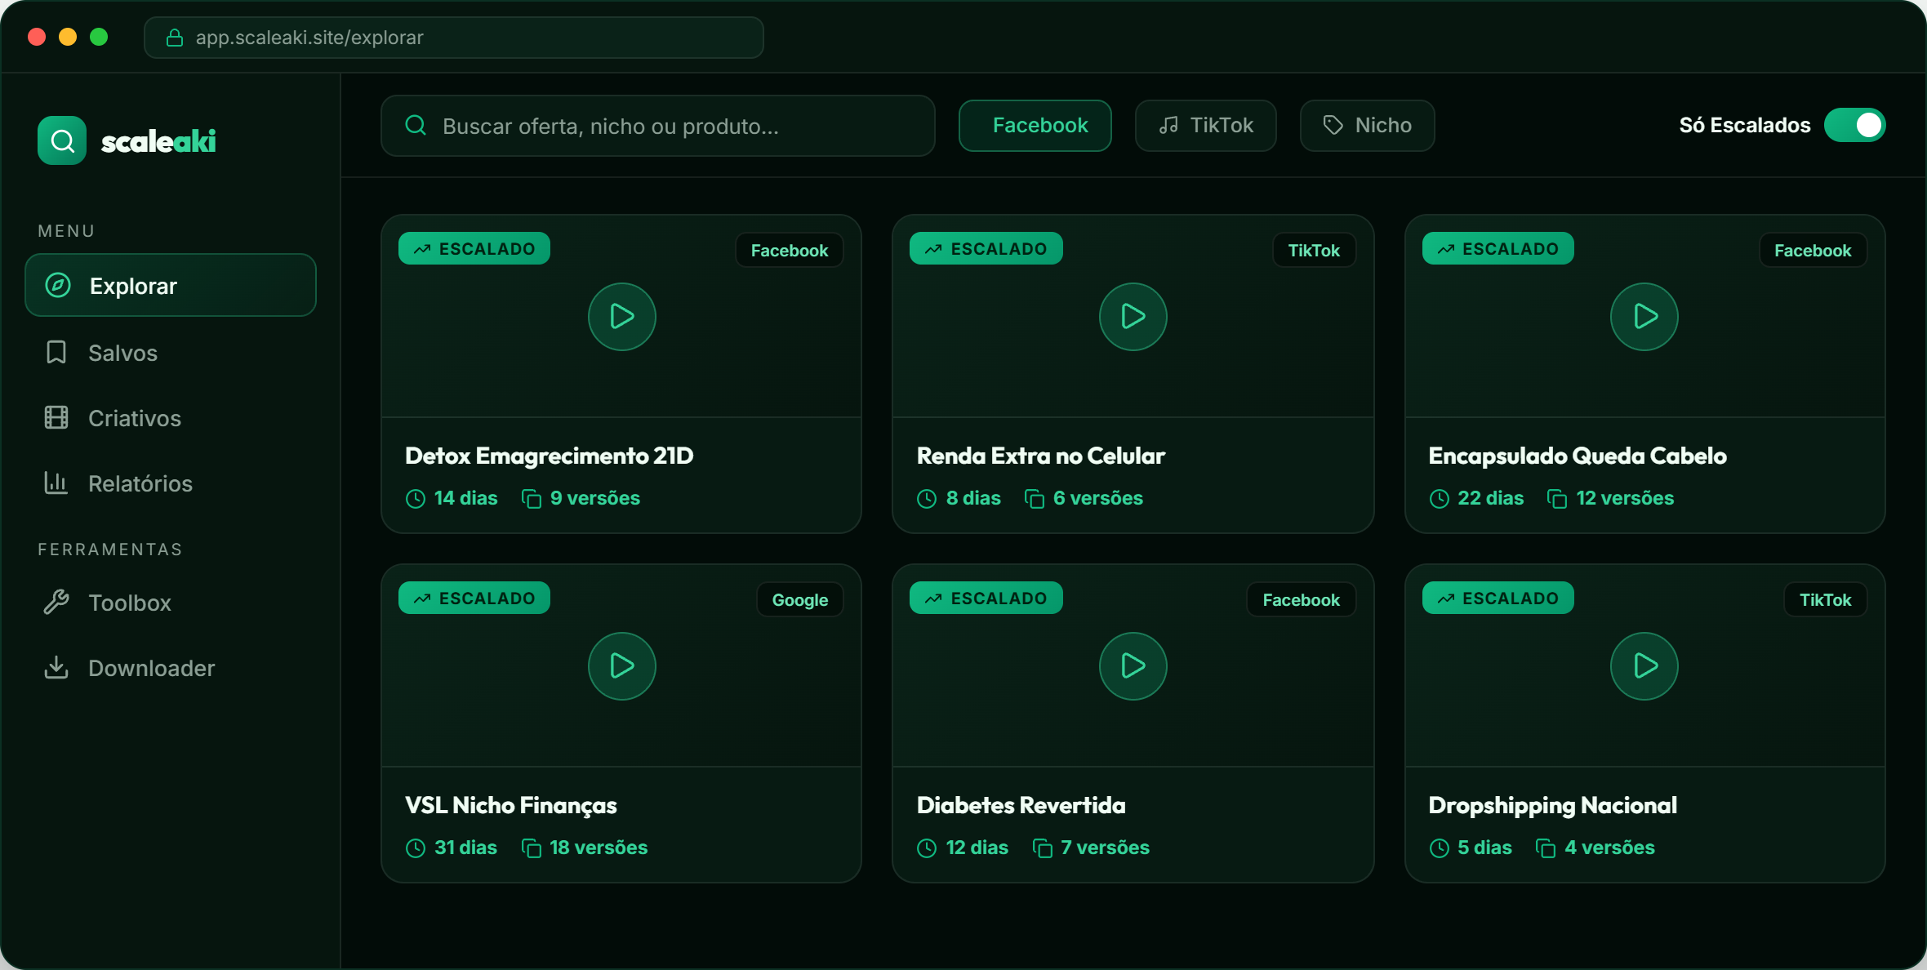
Task: Click the search magnifier icon in search box
Action: coord(416,125)
